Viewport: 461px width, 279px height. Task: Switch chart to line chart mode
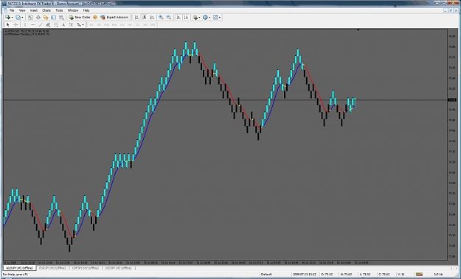pyautogui.click(x=152, y=18)
